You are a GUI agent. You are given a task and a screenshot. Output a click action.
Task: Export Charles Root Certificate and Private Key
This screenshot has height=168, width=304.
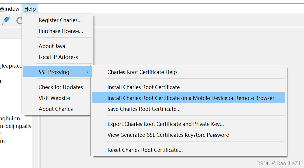(x=165, y=124)
